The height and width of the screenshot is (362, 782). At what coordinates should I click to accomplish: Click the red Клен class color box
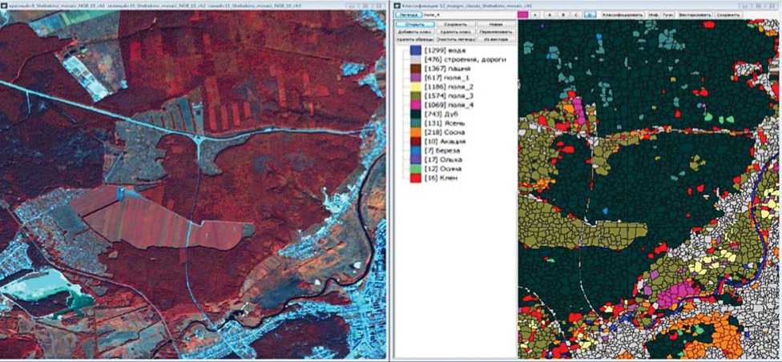click(x=416, y=178)
